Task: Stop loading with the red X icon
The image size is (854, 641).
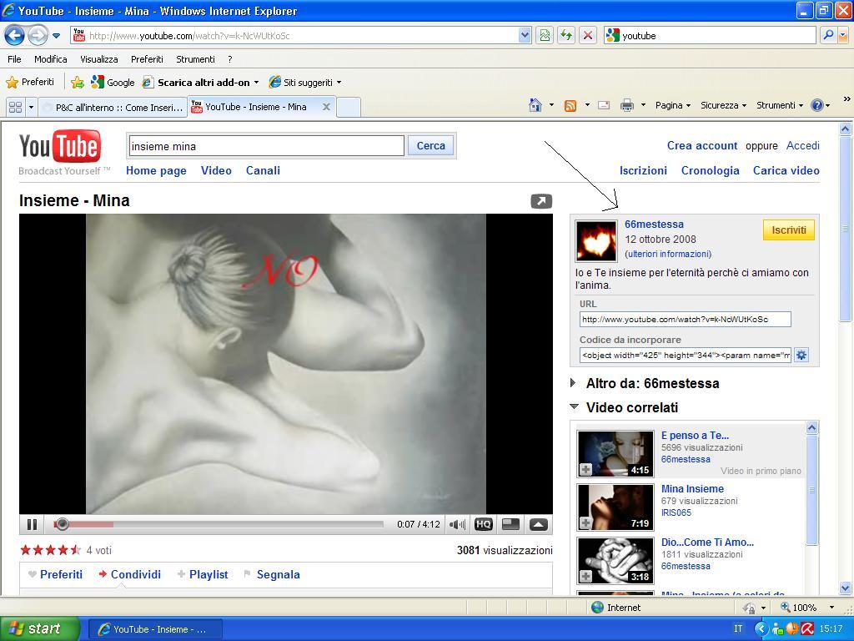Action: [x=588, y=36]
